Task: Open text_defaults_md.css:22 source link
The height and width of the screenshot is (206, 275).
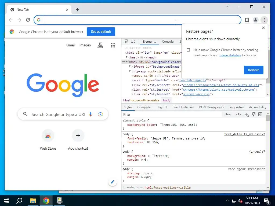Action: [x=245, y=134]
